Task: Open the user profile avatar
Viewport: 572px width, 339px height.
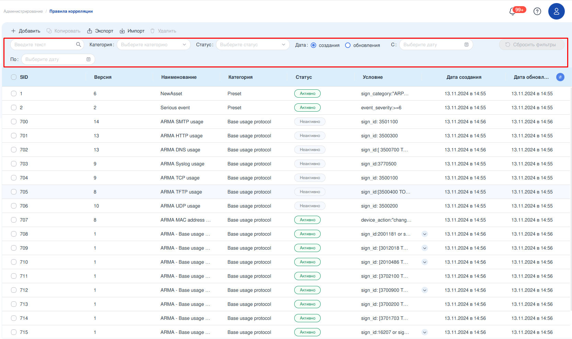Action: [556, 11]
